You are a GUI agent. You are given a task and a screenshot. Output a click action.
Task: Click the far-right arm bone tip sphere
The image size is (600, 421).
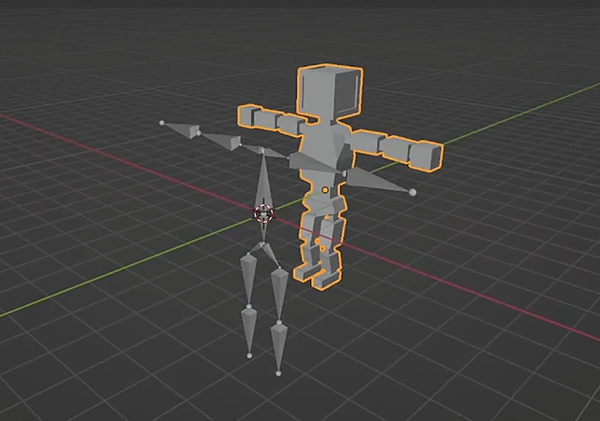pyautogui.click(x=412, y=192)
